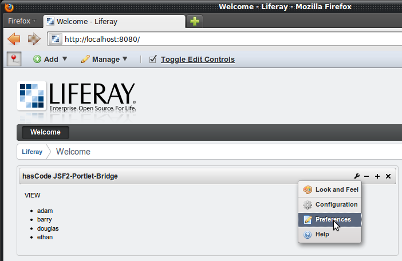This screenshot has height=261, width=402.
Task: Maximize the portlet with plus icon
Action: [x=377, y=176]
